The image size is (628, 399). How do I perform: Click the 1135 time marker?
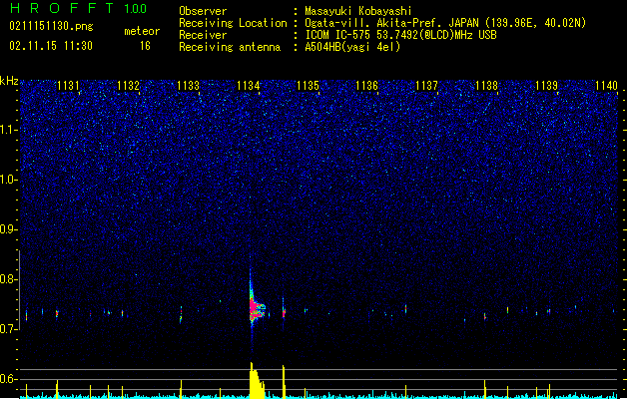click(x=308, y=85)
